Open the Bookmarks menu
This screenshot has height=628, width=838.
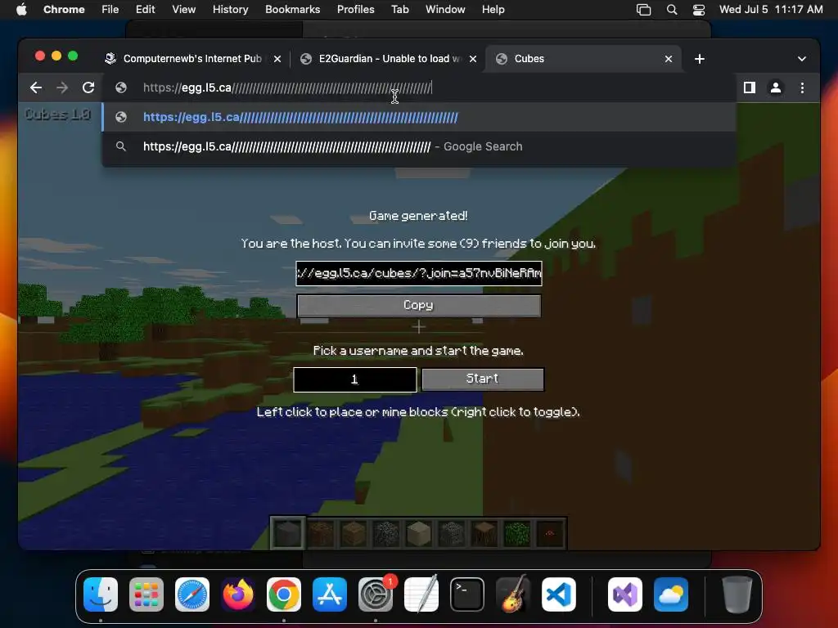(x=292, y=10)
